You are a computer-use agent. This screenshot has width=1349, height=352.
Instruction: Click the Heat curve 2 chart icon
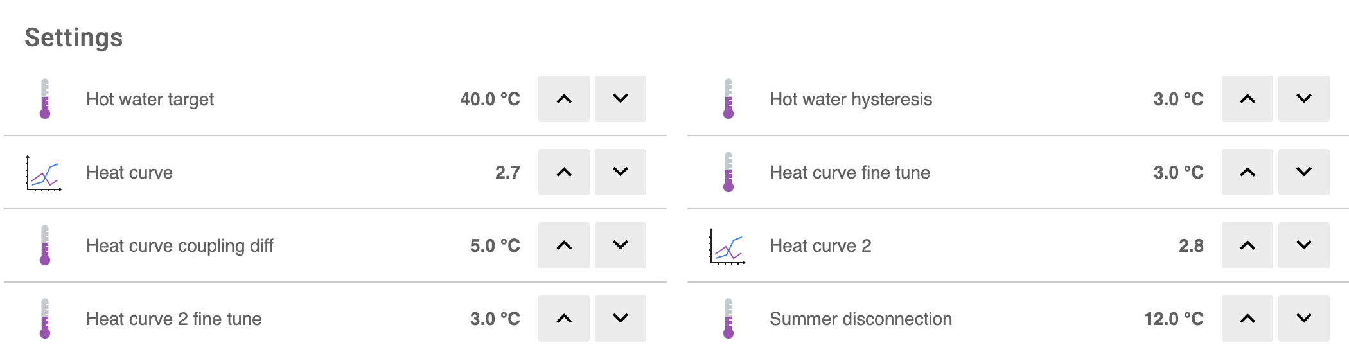tap(727, 246)
